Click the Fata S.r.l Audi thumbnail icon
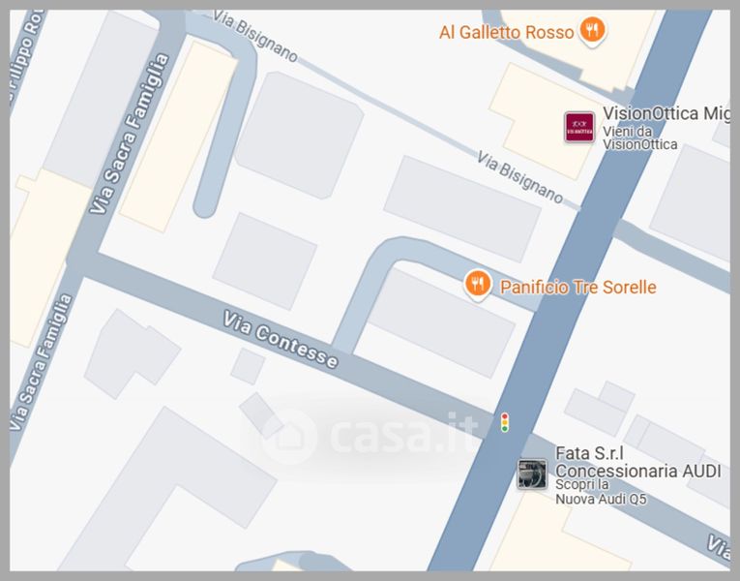The height and width of the screenshot is (581, 740). (x=532, y=474)
